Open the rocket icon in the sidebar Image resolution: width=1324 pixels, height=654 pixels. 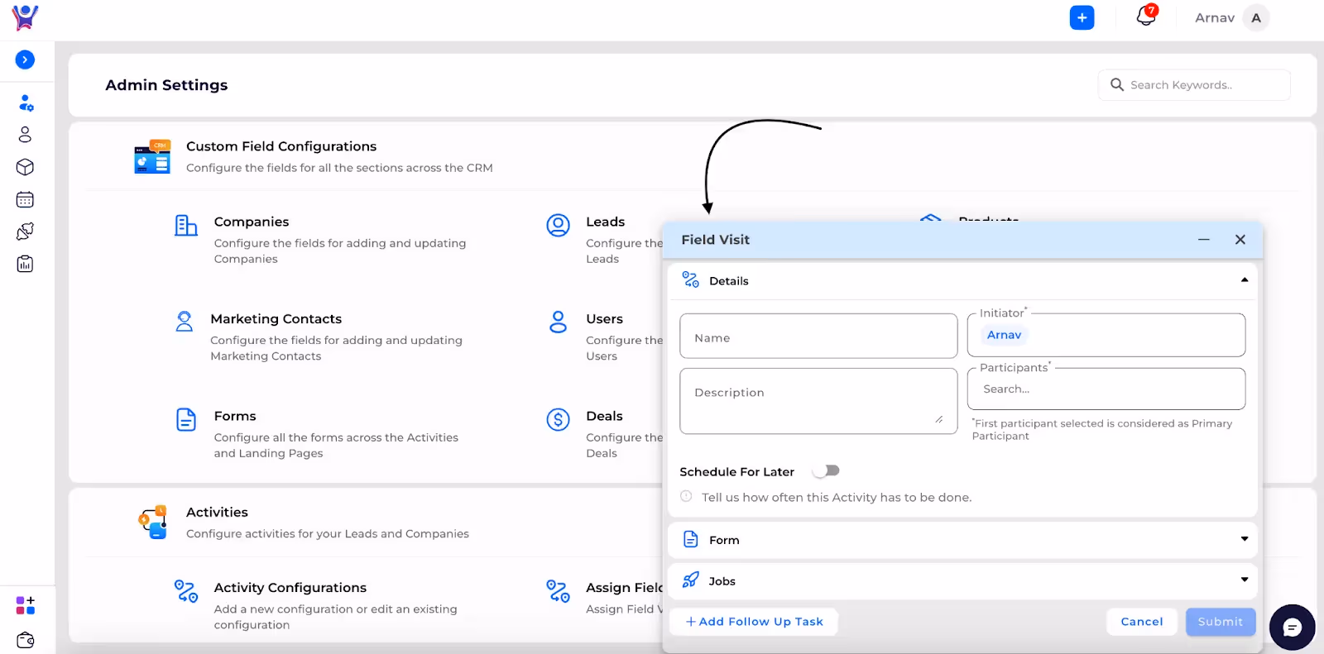pos(25,232)
